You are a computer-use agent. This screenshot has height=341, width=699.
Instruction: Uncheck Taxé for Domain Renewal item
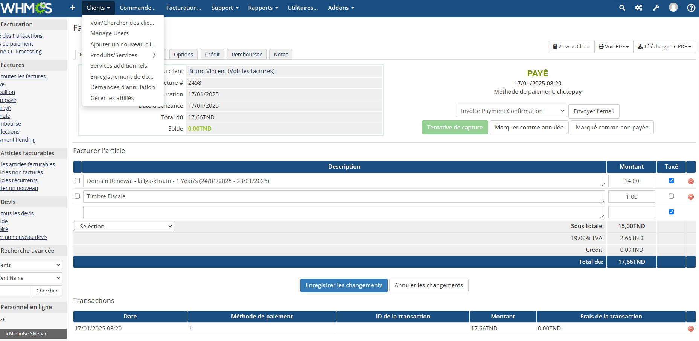pyautogui.click(x=671, y=181)
